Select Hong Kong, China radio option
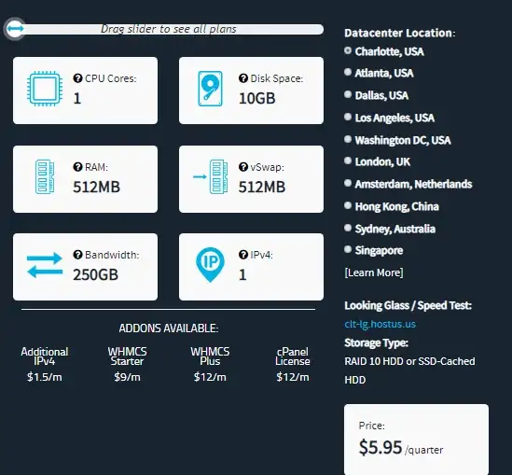This screenshot has width=512, height=475. coord(348,206)
